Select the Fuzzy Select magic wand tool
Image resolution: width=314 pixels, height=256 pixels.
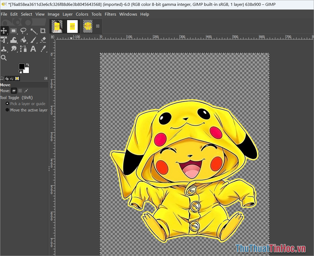(x=33, y=31)
